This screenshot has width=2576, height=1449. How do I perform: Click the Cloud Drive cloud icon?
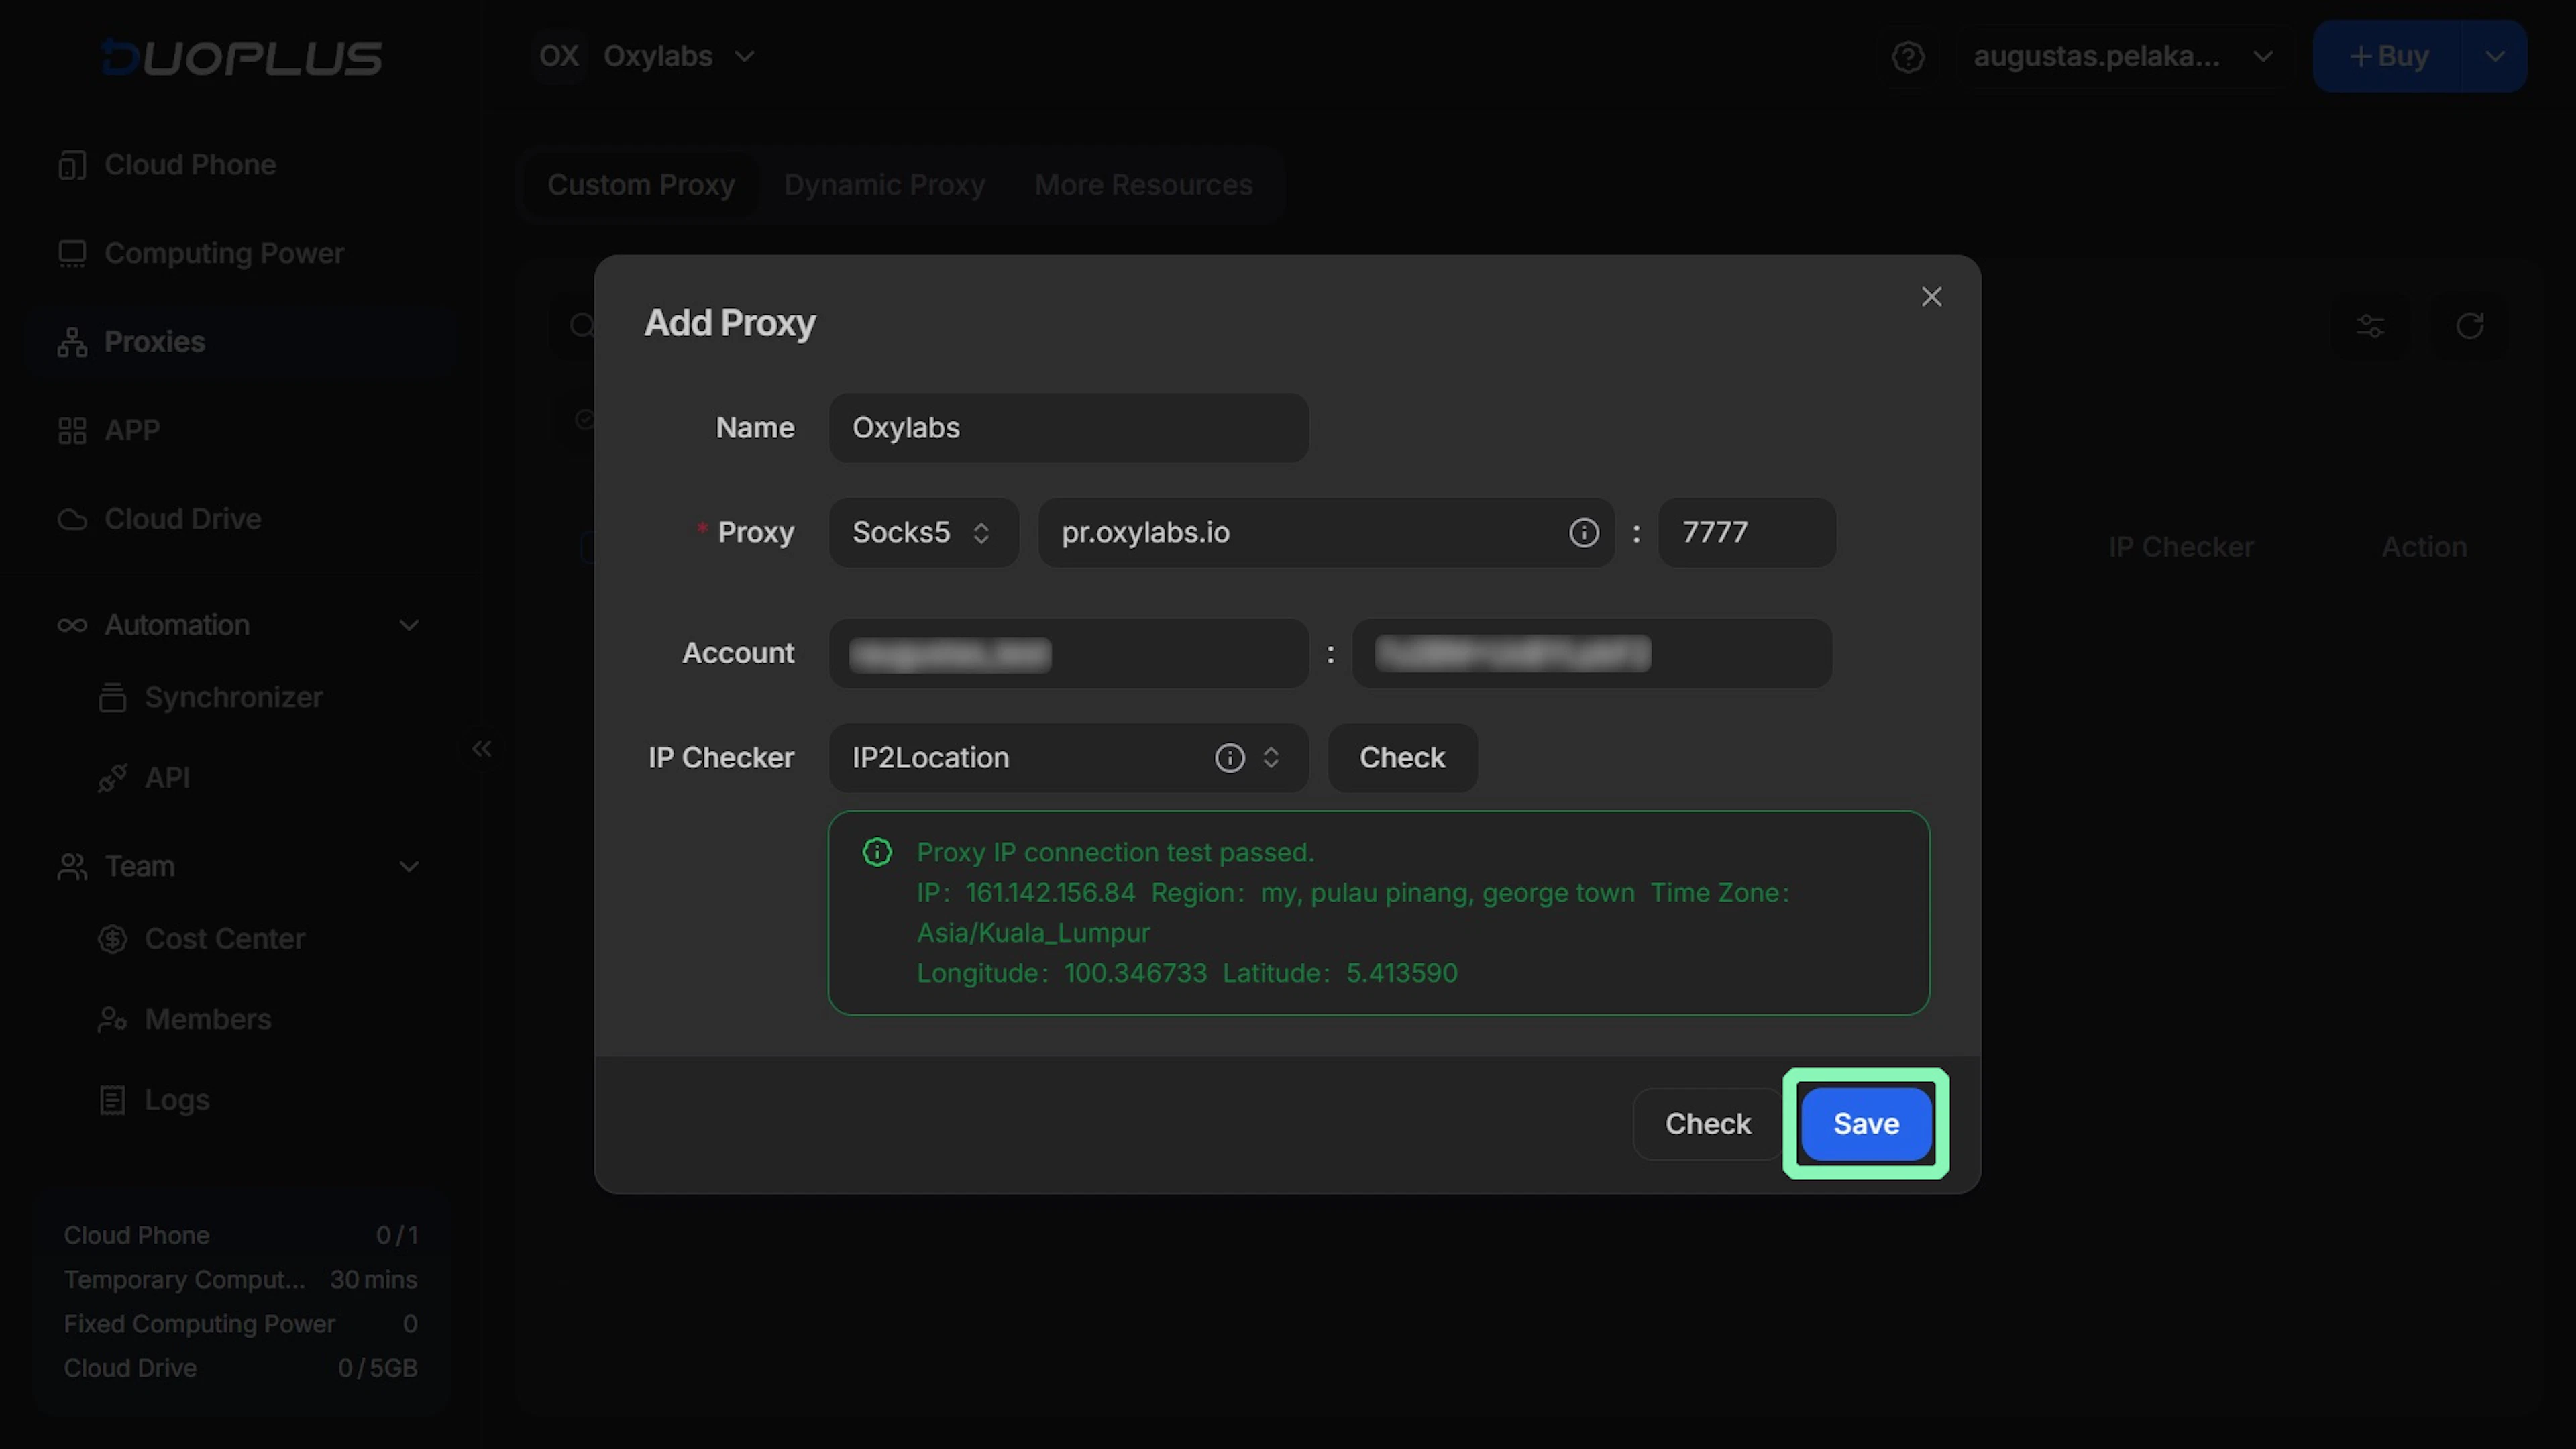[x=72, y=519]
